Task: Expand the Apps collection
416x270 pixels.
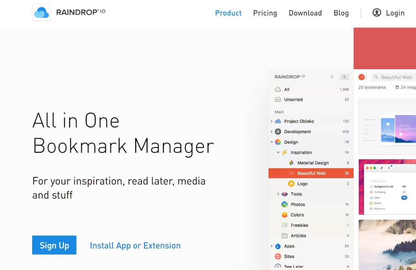Action: [272, 246]
